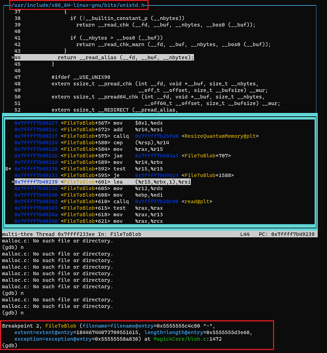Click the FileToBlob+615 test instruction
Viewport: 327px width, 353px height.
[89, 208]
